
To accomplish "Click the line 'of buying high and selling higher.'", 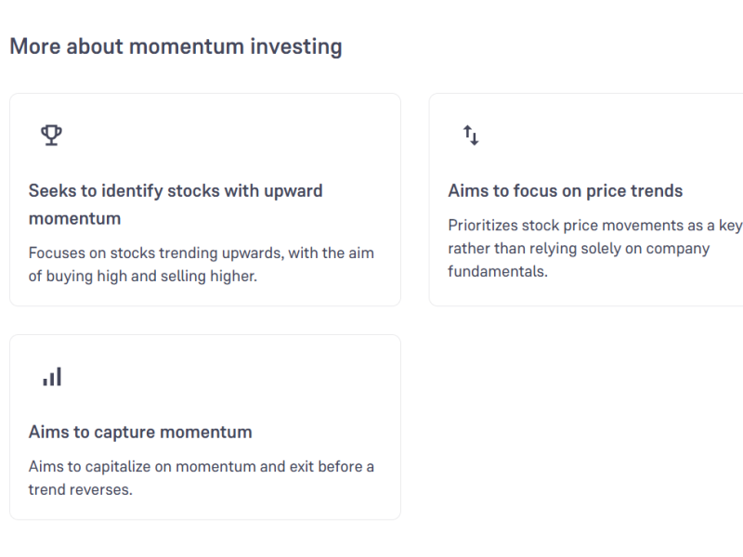I will (x=142, y=277).
